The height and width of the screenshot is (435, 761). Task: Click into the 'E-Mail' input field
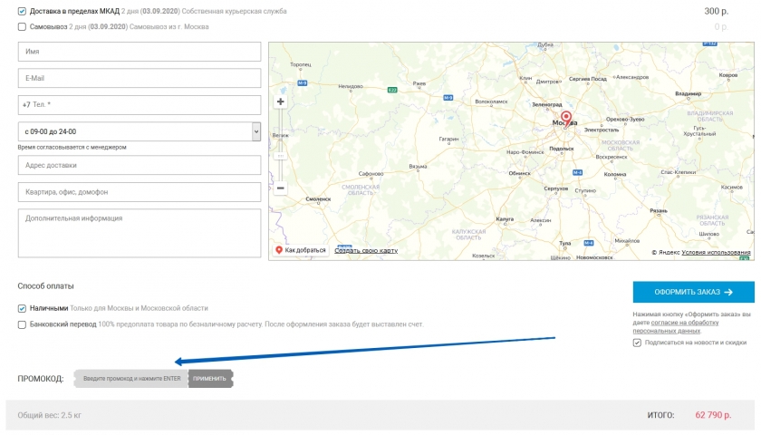140,78
